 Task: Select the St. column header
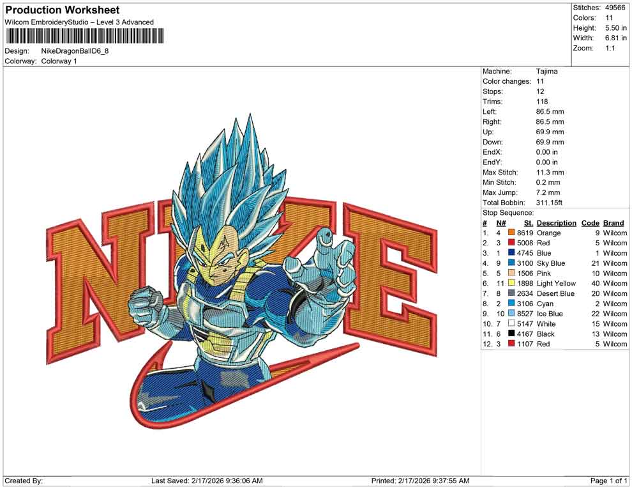(528, 222)
